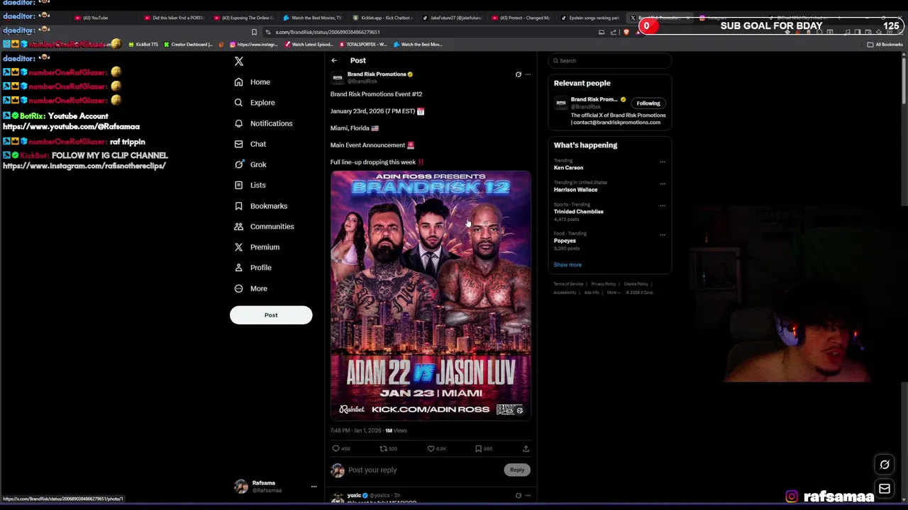This screenshot has width=908, height=510.
Task: Open the Brand Risk Promotions author name
Action: tap(377, 74)
